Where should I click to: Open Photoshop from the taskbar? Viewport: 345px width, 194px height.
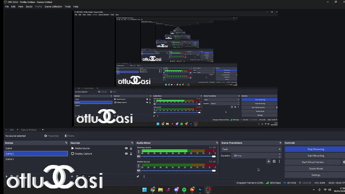(x=200, y=190)
